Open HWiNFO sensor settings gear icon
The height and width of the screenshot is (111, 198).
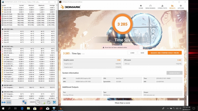[x=49, y=102]
